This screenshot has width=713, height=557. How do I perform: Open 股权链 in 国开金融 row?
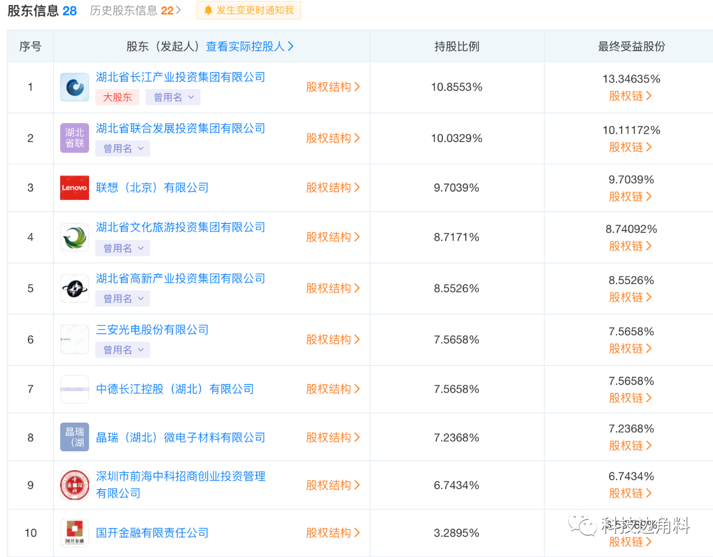pos(631,542)
